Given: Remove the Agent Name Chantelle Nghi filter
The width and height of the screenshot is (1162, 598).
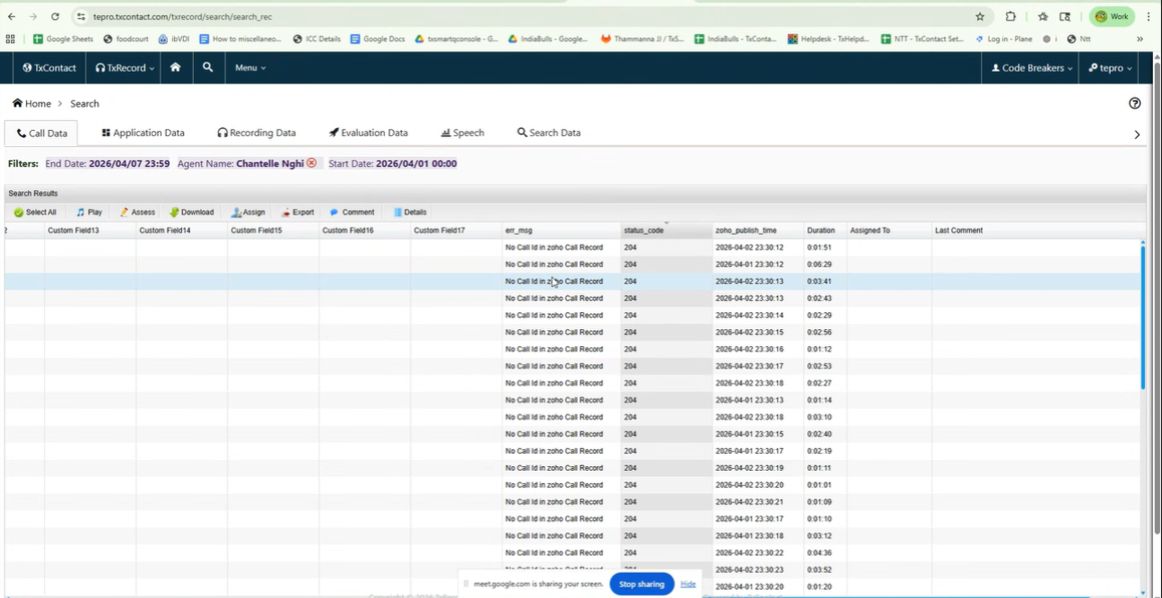Looking at the screenshot, I should click(311, 163).
